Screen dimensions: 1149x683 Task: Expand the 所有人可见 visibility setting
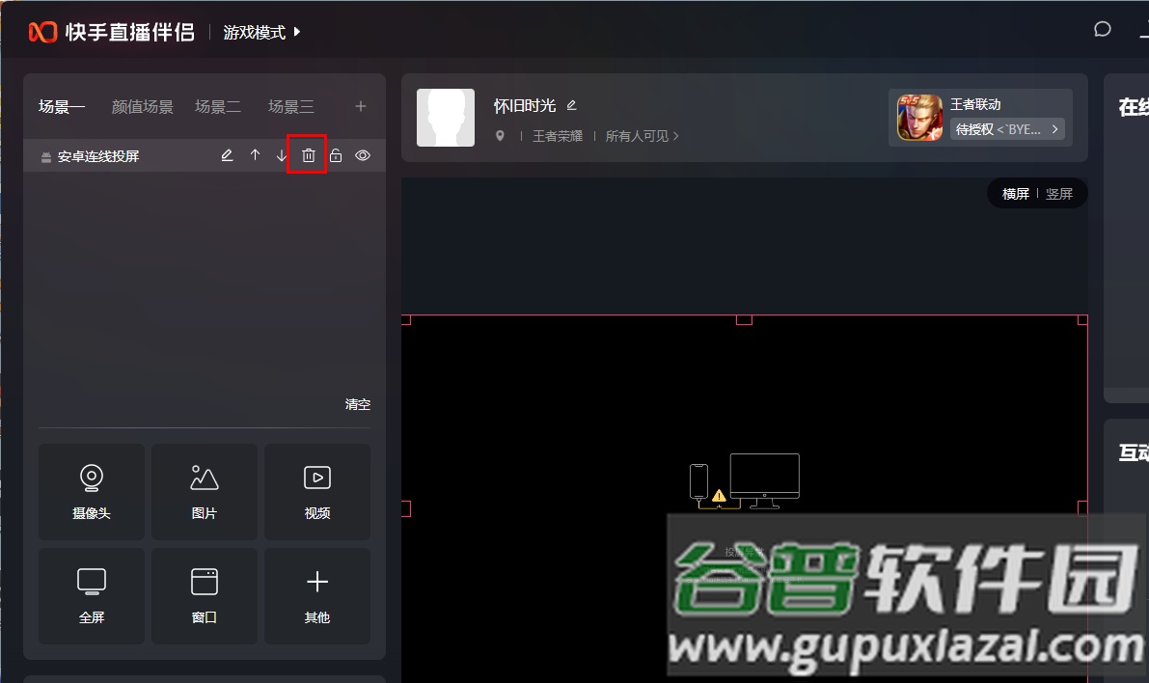[643, 136]
